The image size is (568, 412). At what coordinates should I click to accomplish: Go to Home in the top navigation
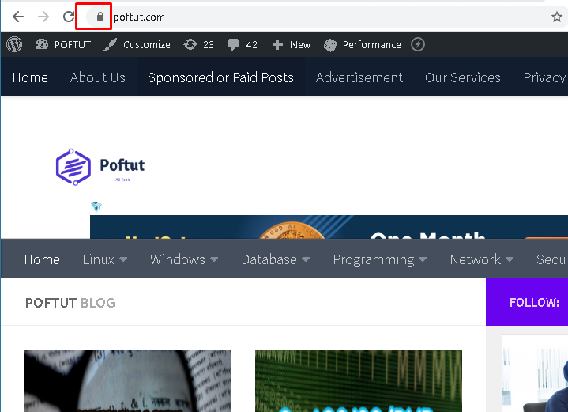pyautogui.click(x=30, y=77)
